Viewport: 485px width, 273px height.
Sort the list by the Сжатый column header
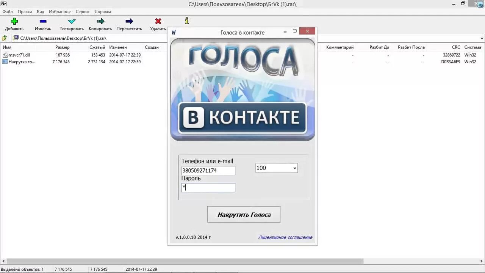tap(97, 47)
